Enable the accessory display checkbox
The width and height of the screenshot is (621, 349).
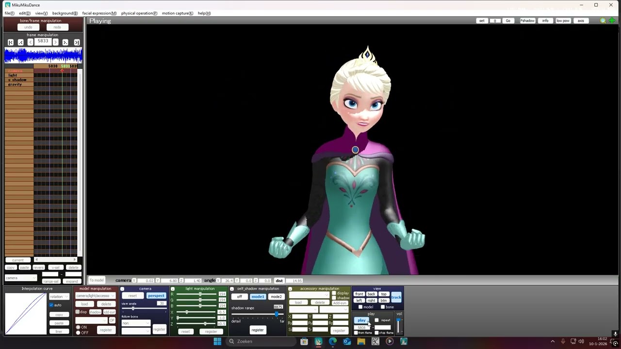[334, 293]
